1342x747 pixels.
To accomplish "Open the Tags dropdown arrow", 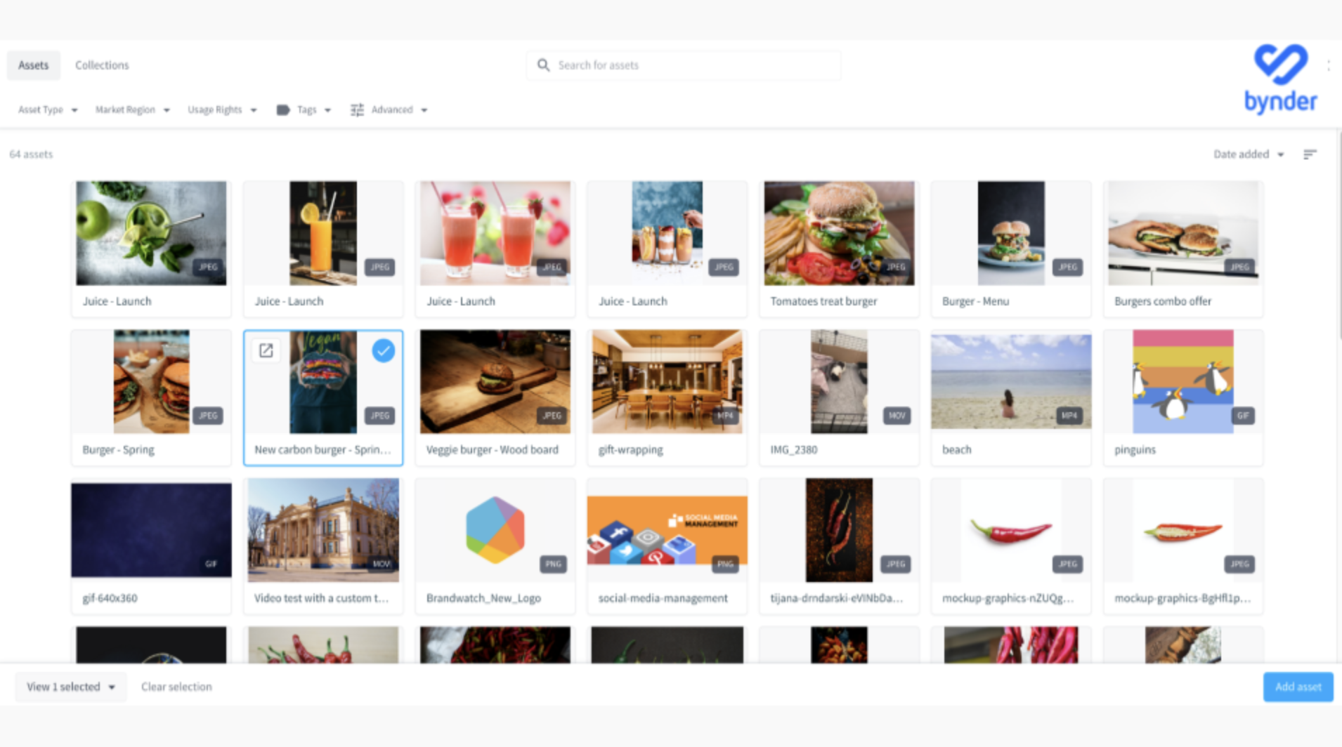I will click(x=327, y=110).
